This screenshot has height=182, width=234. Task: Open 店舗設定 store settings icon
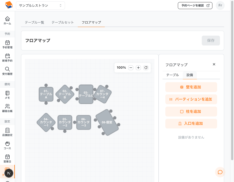tap(7, 130)
